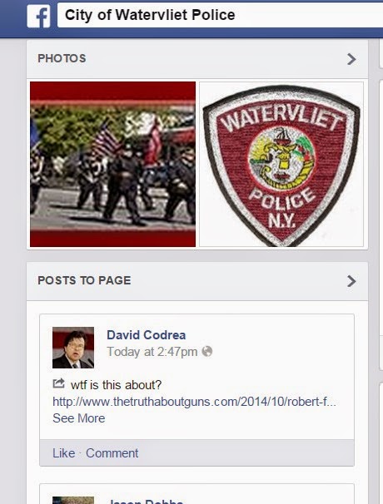Click the share arrow icon beside 'wtf is this about?'

pyautogui.click(x=58, y=383)
